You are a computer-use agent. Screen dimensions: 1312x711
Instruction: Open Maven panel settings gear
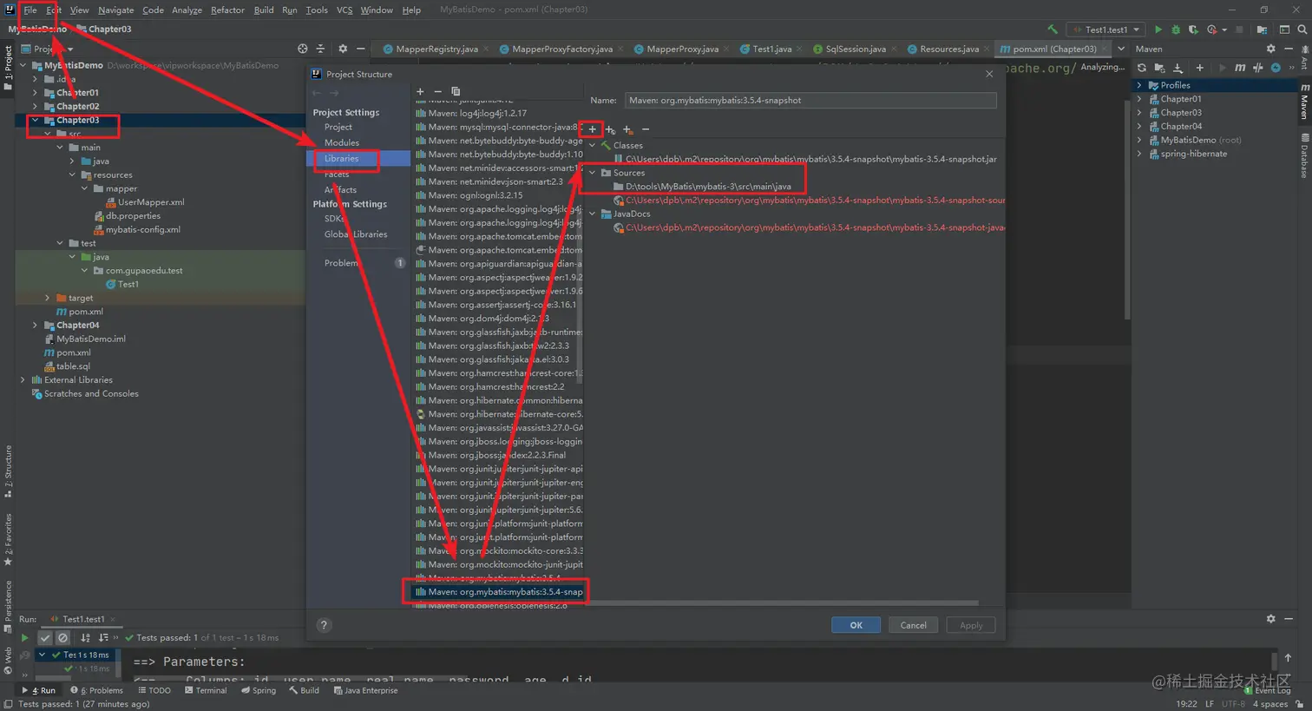click(1271, 49)
